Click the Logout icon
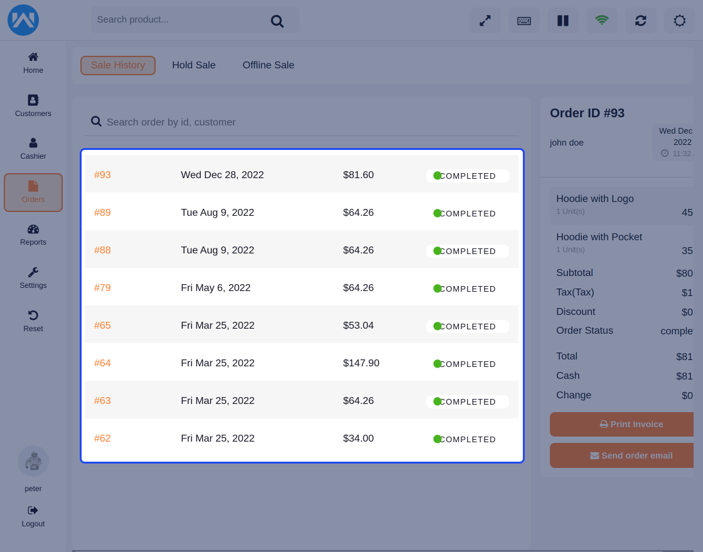The width and height of the screenshot is (703, 552). click(x=33, y=514)
